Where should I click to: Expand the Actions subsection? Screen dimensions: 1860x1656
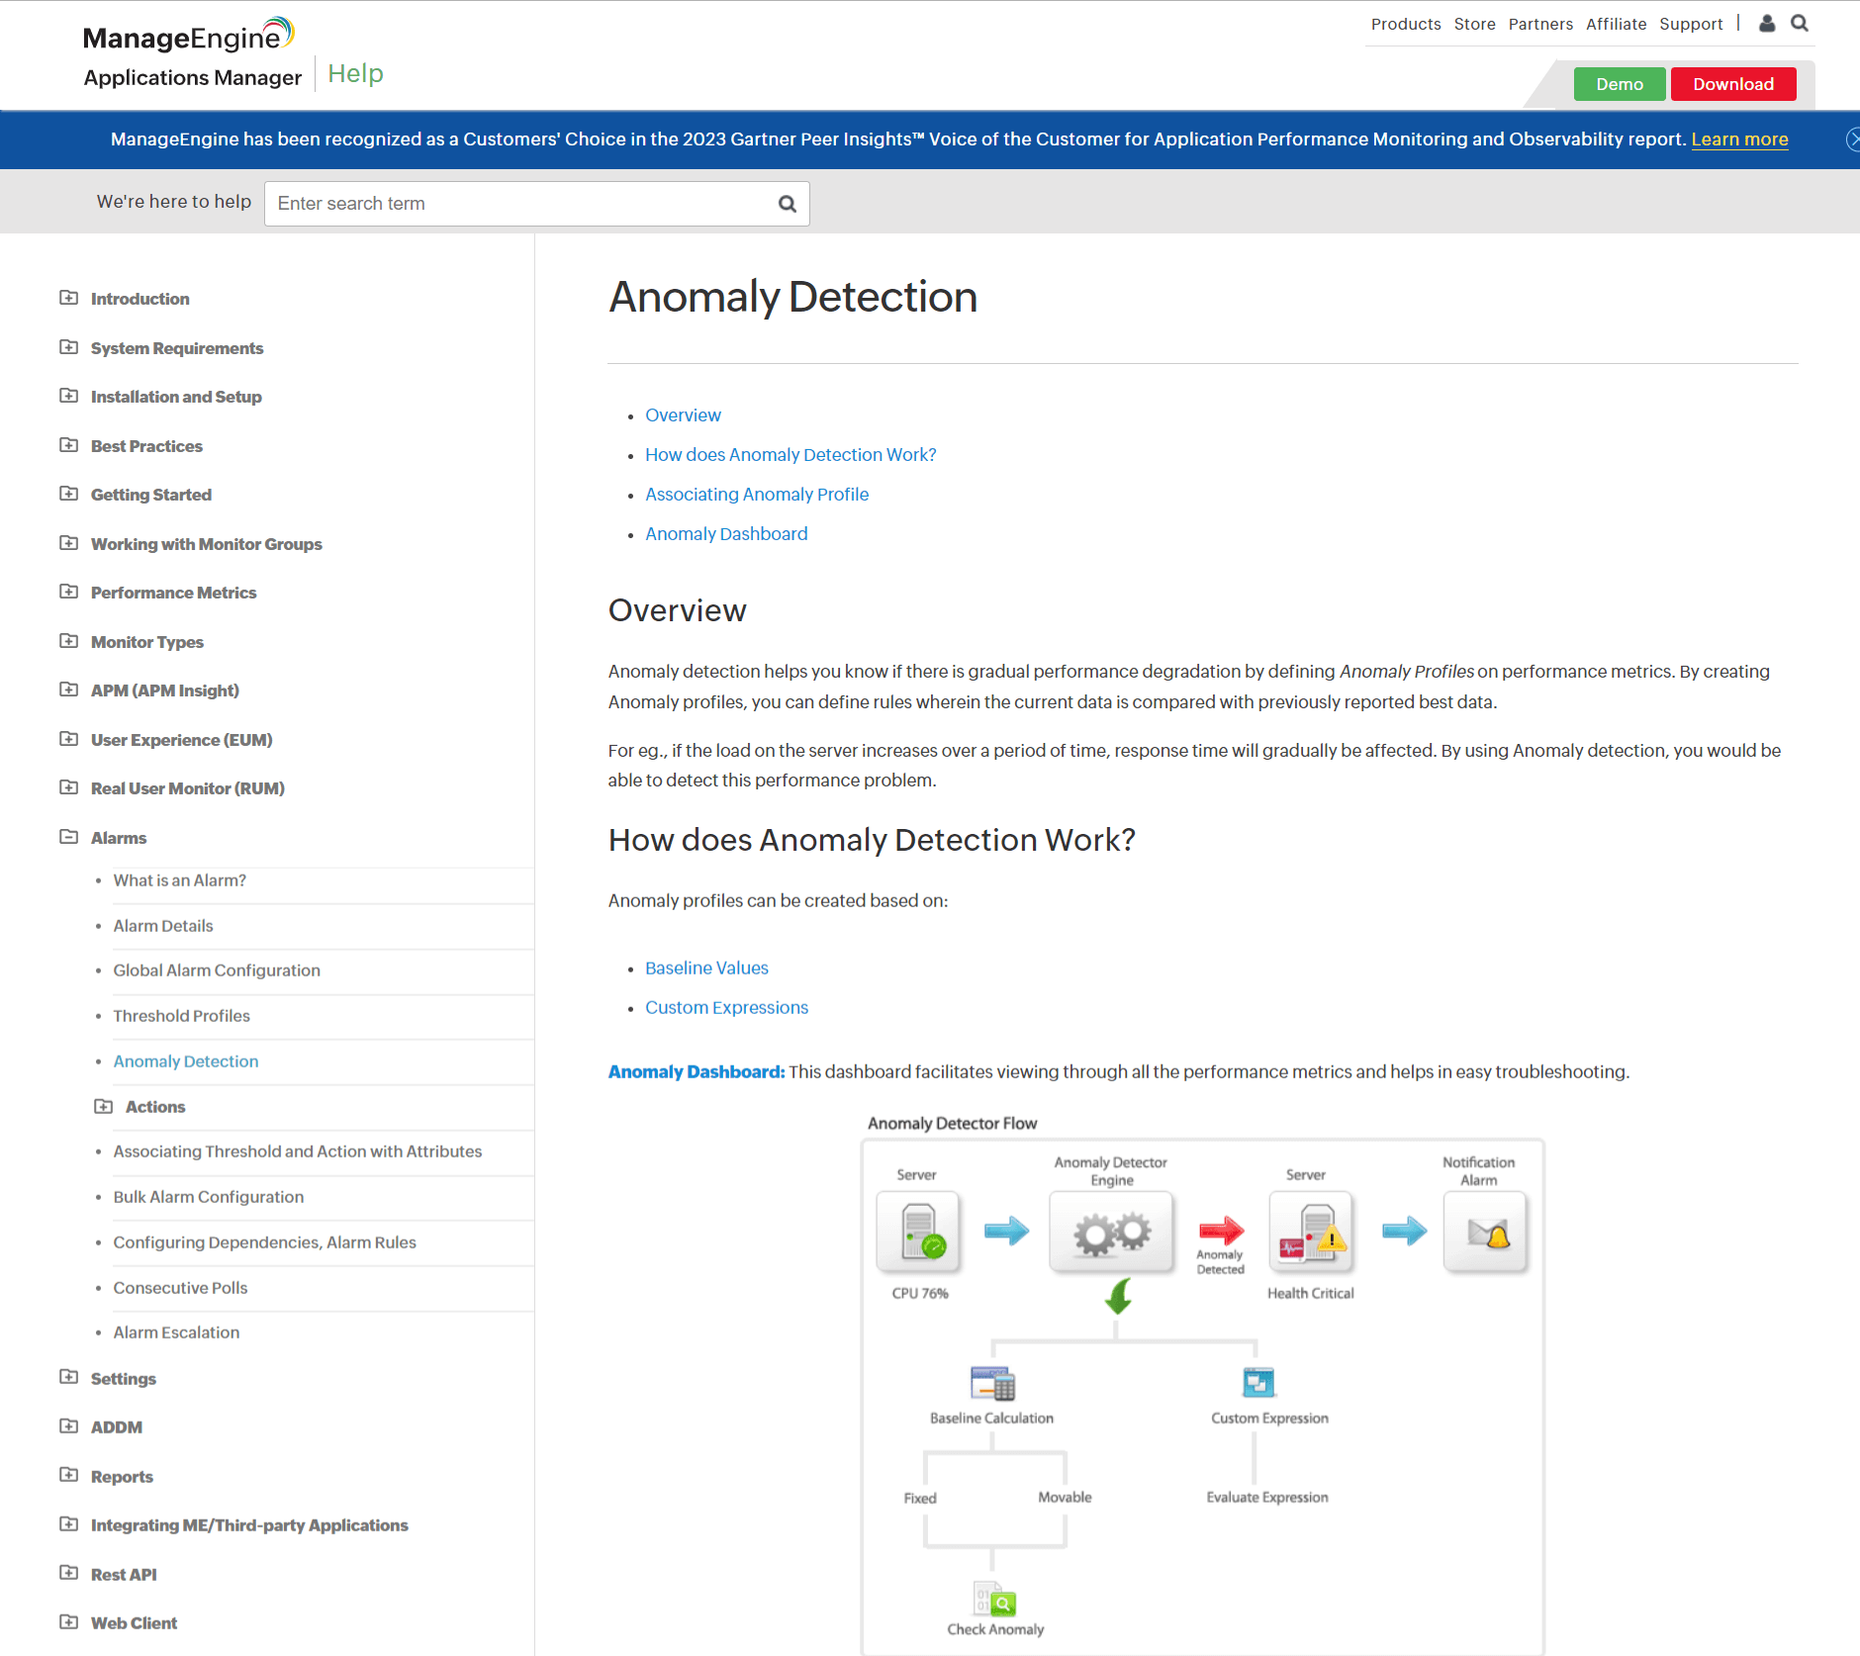103,1106
